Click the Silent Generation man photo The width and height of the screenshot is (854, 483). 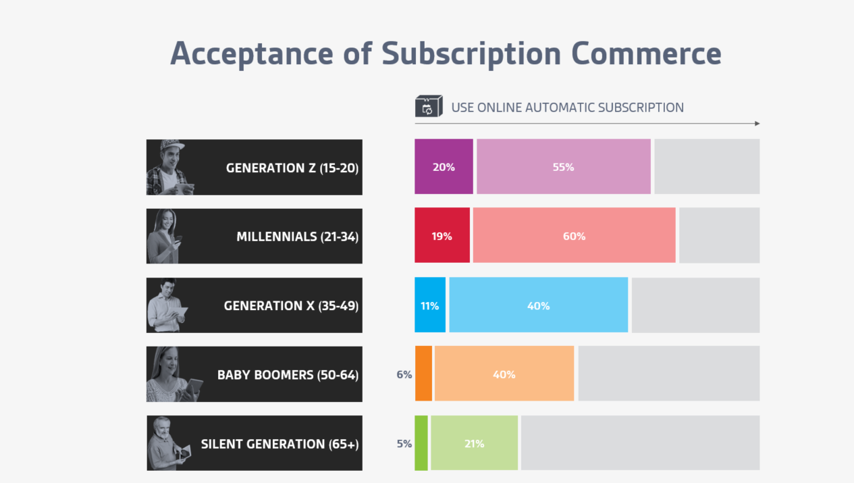click(169, 443)
